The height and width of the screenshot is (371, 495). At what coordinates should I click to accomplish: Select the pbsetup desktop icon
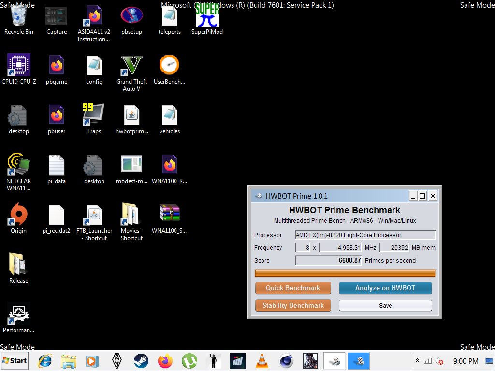pos(131,20)
